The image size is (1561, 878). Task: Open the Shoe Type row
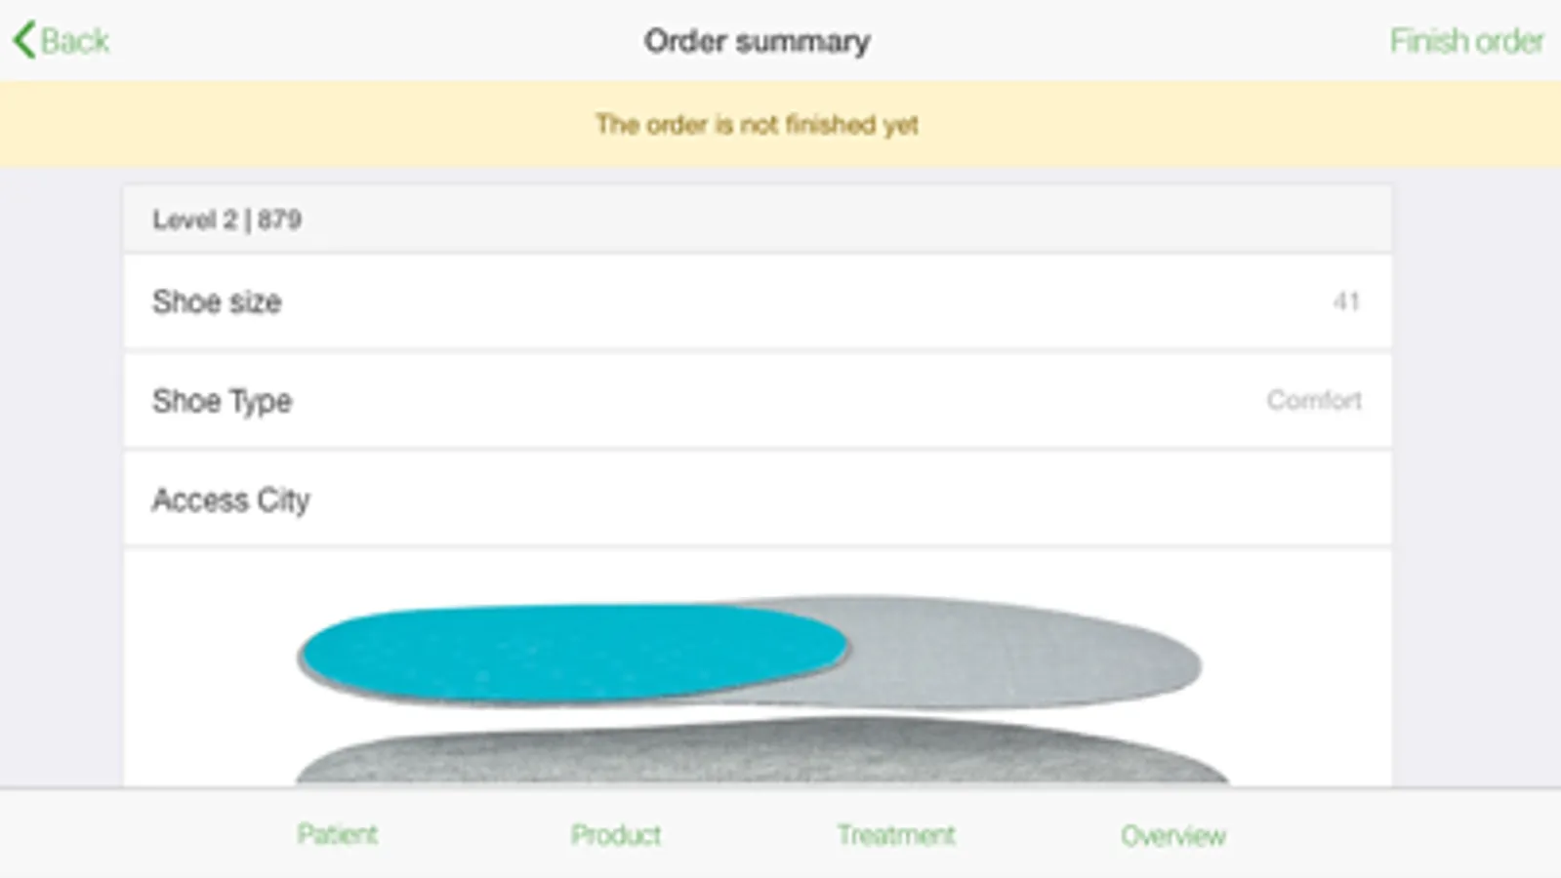click(x=758, y=400)
